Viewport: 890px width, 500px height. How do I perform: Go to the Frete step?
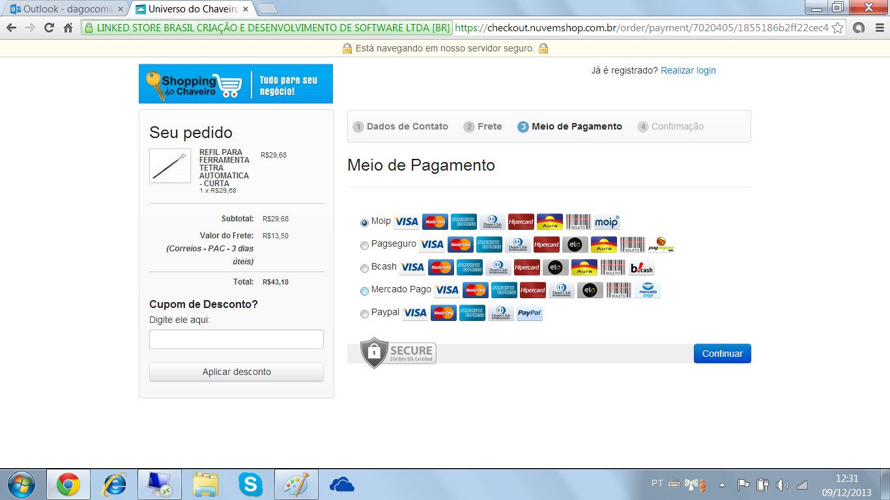coord(483,126)
